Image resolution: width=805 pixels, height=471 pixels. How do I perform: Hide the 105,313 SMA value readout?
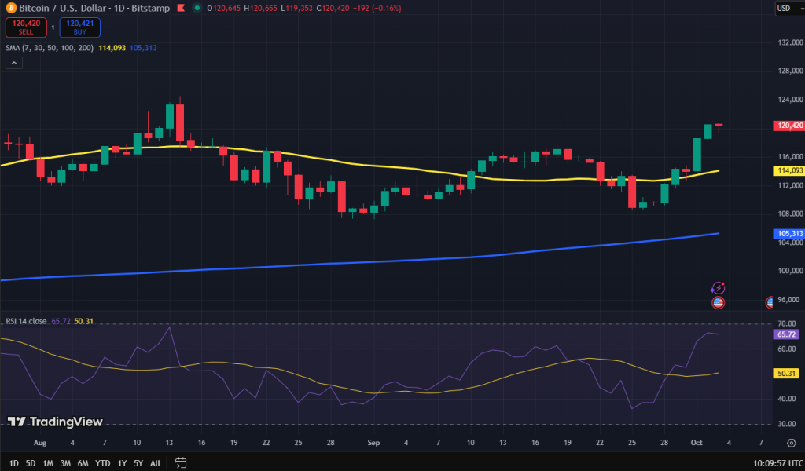click(x=142, y=48)
